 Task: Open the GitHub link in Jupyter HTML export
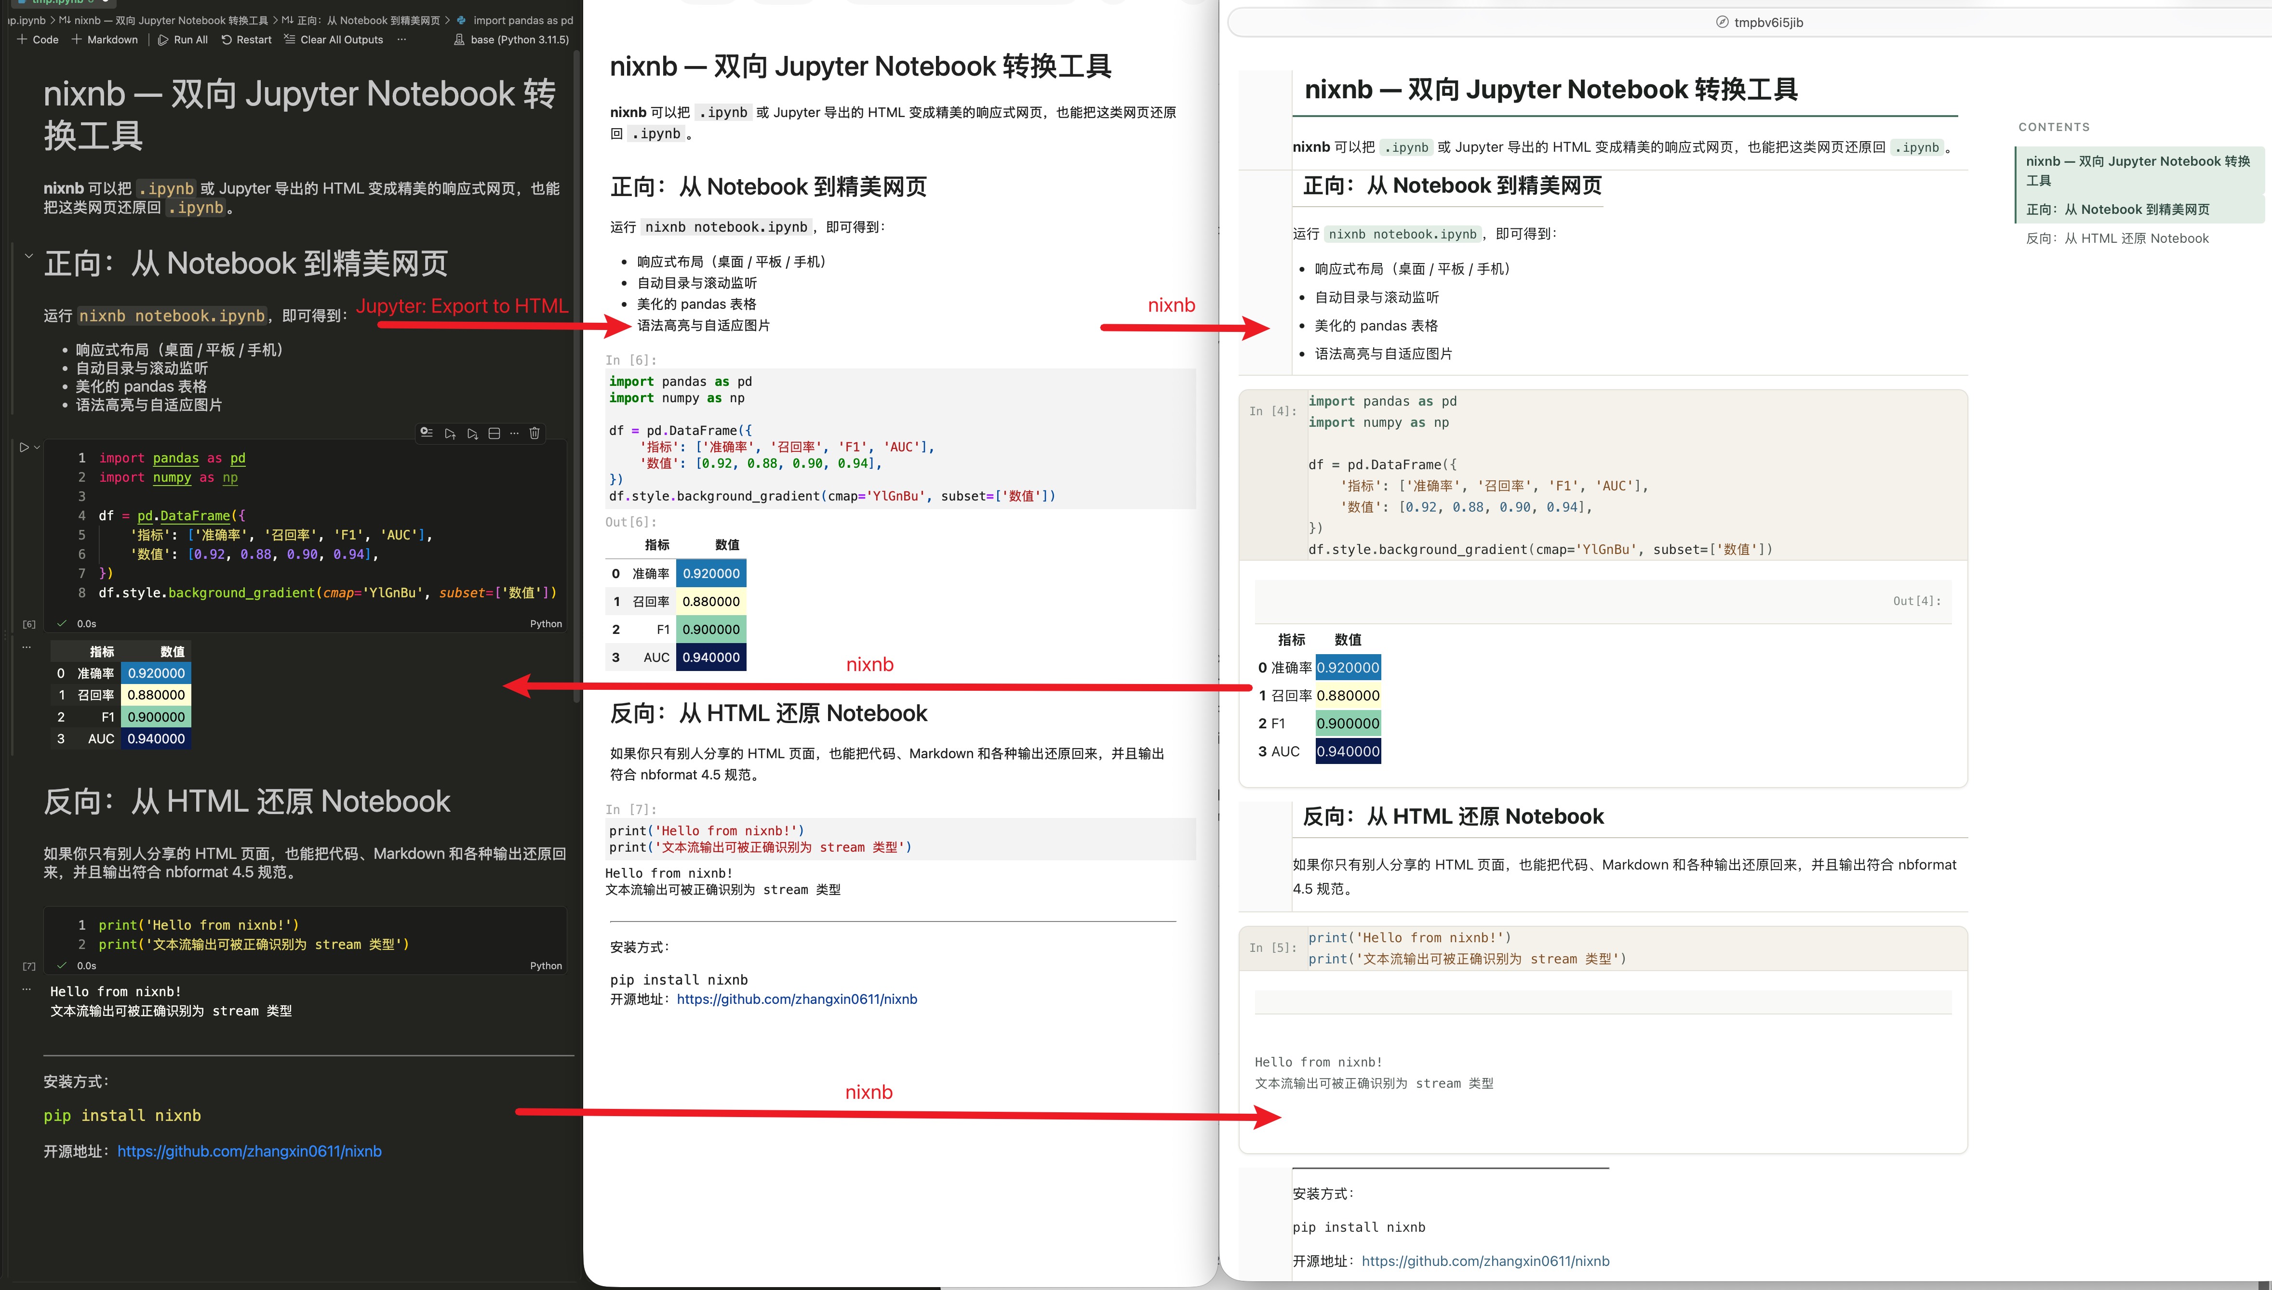(797, 999)
